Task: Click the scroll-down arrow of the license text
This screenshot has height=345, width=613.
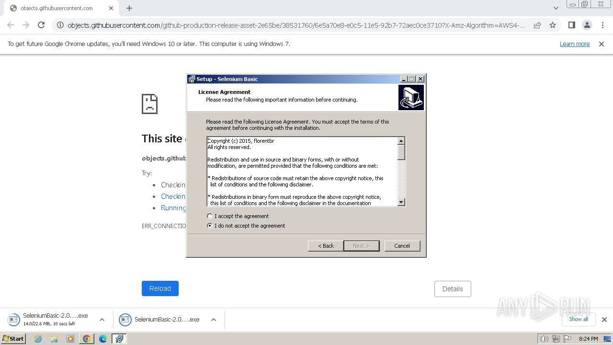Action: click(x=401, y=202)
